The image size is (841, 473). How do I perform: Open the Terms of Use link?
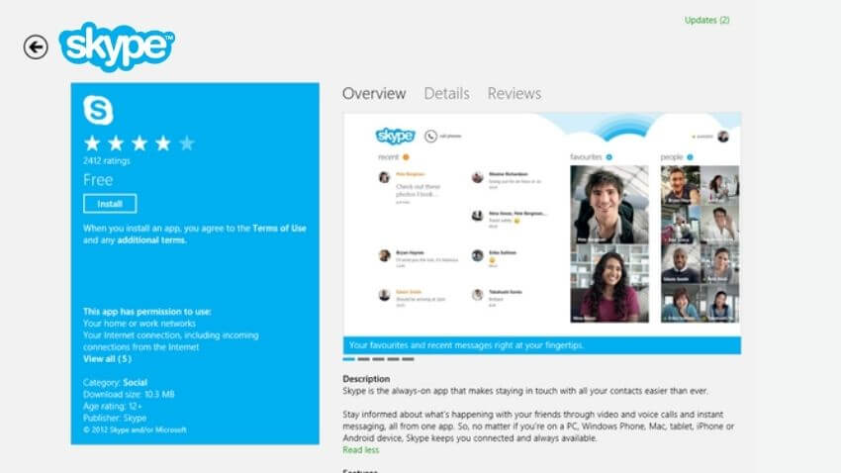pyautogui.click(x=279, y=229)
